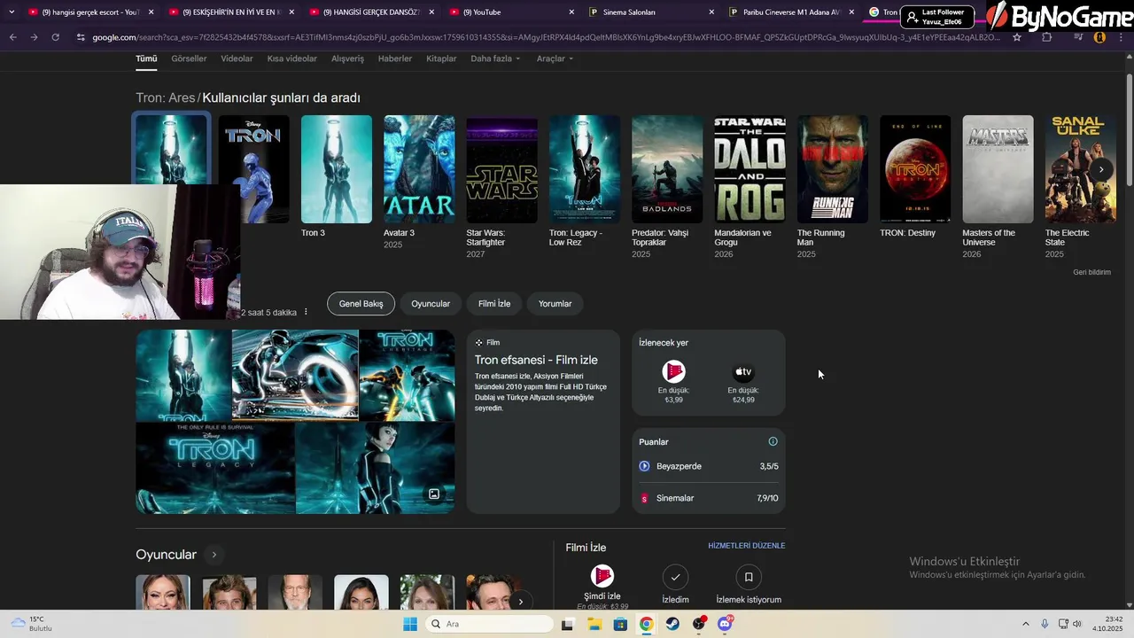Open File Explorer from taskbar
This screenshot has height=638, width=1134.
coord(594,624)
